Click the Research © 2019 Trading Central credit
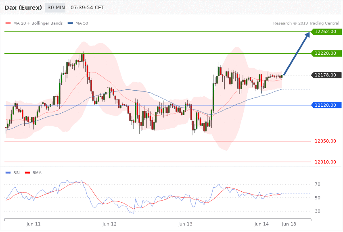 click(306, 23)
